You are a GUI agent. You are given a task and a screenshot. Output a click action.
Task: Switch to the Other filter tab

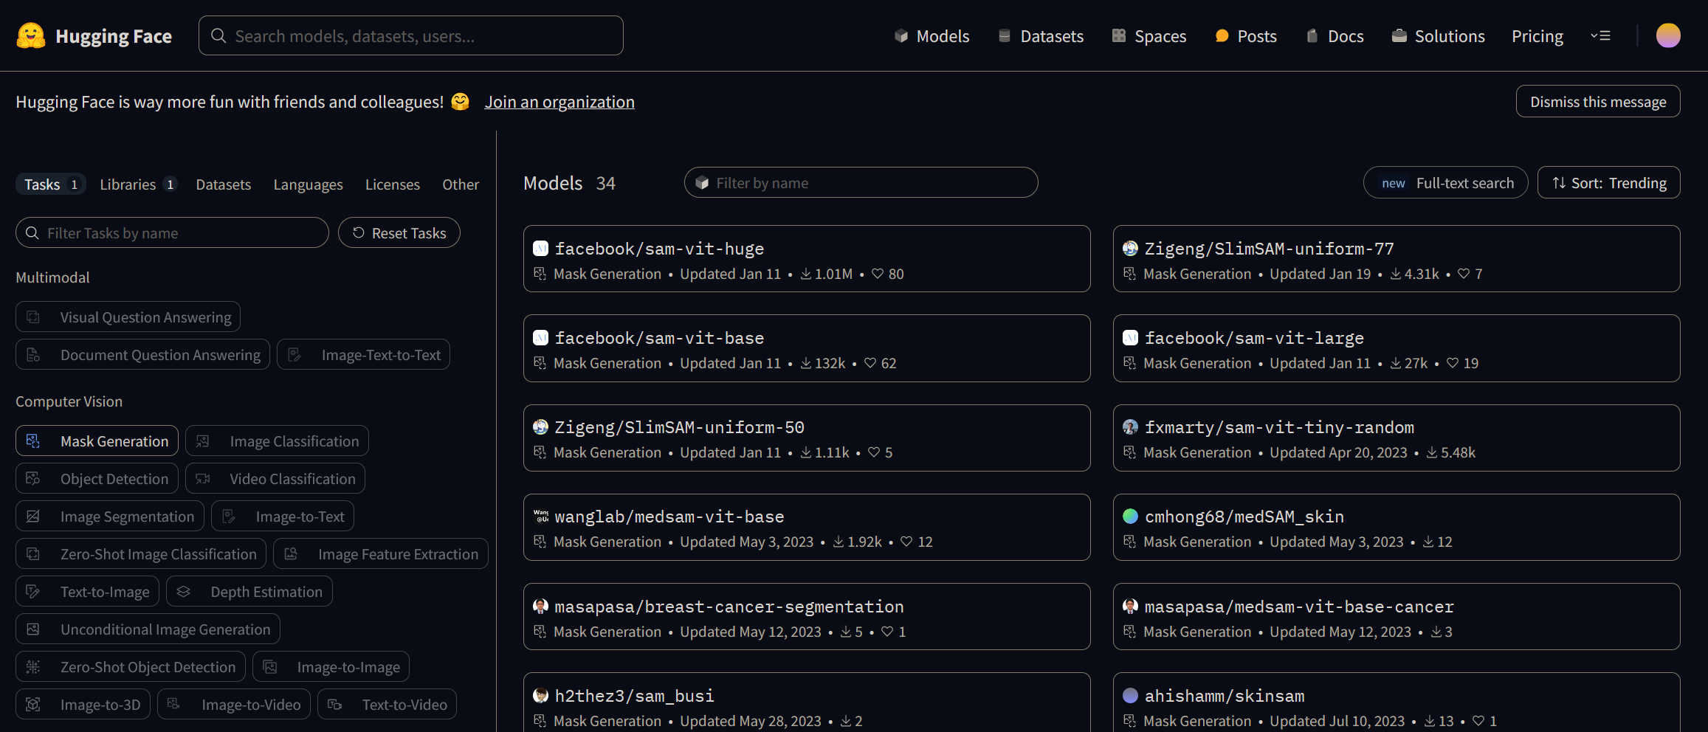tap(461, 184)
